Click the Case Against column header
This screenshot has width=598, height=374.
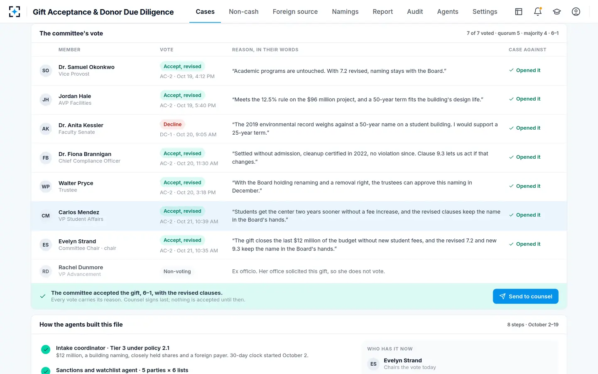[x=527, y=49]
